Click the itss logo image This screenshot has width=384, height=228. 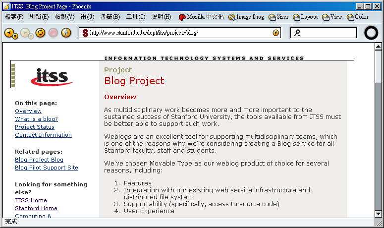pos(52,77)
